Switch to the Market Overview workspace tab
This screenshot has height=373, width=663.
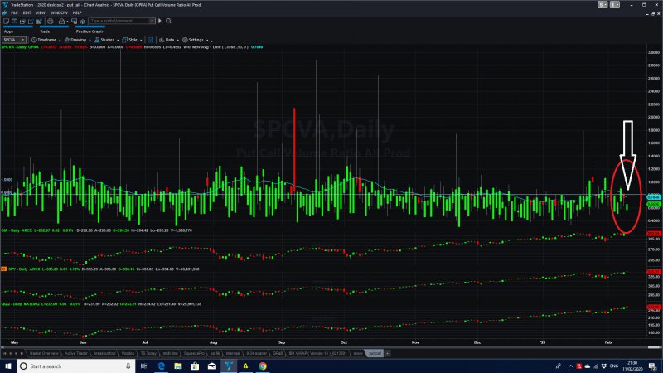tap(44, 353)
